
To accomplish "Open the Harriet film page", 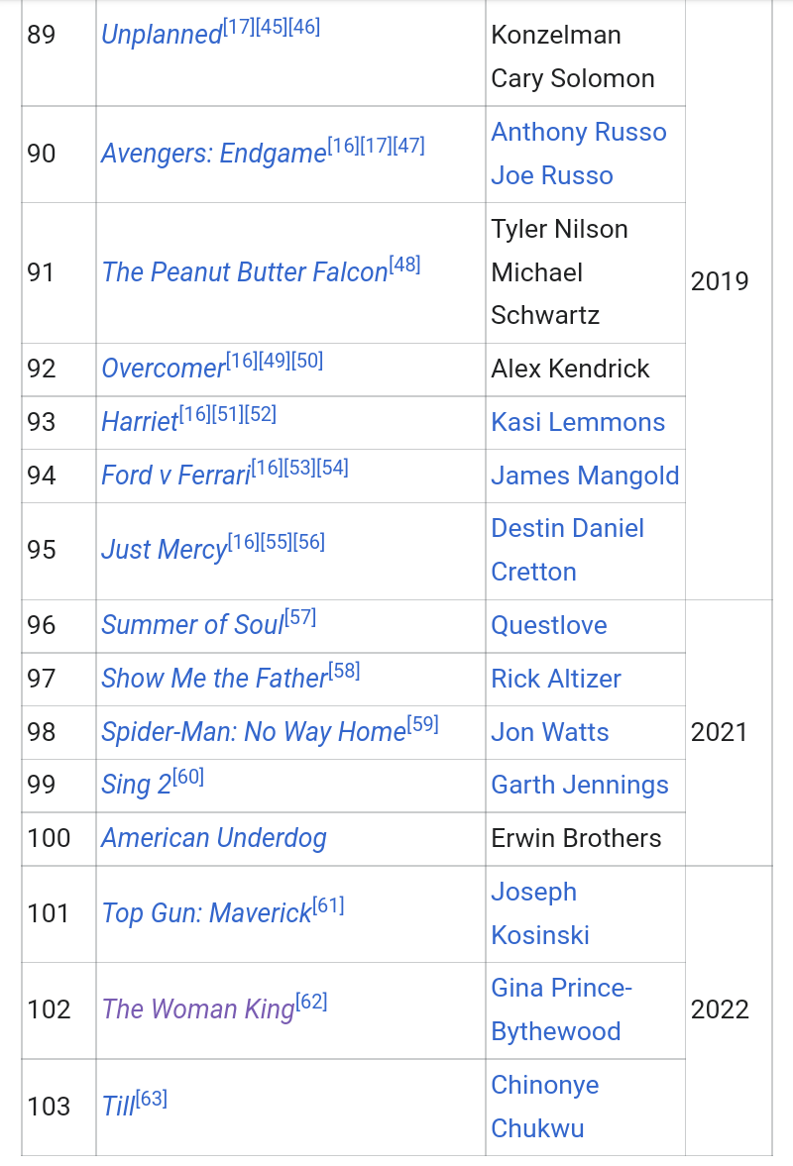I will point(139,423).
